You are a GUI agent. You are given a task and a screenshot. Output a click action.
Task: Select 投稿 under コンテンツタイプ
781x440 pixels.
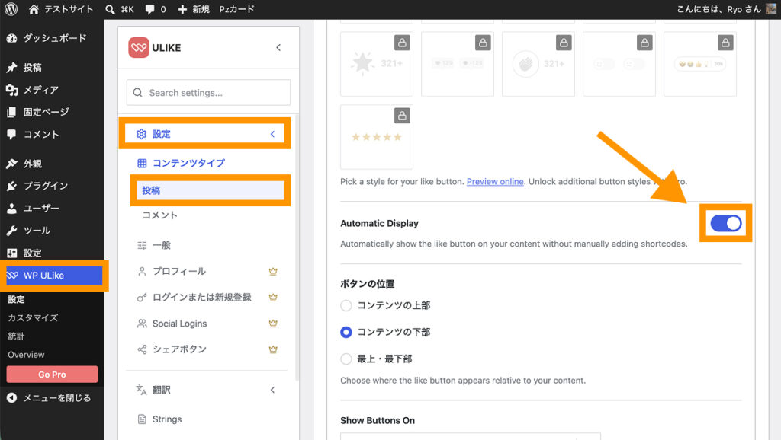click(x=211, y=190)
